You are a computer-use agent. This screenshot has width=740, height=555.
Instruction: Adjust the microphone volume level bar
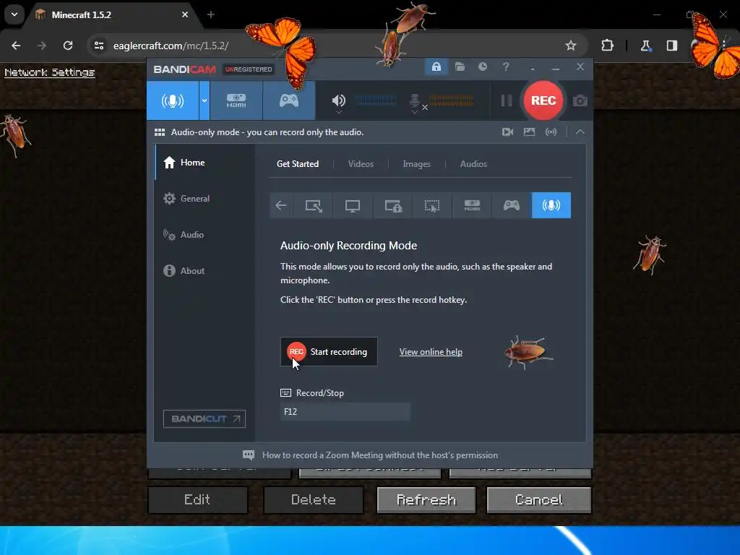[x=451, y=100]
